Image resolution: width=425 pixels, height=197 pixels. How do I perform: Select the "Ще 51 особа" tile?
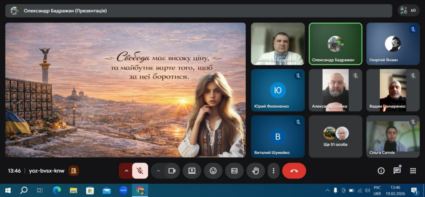(335, 136)
